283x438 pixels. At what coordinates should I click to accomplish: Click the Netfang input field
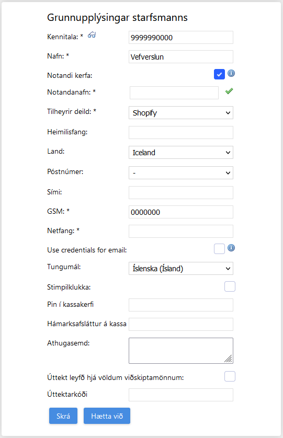(x=181, y=232)
